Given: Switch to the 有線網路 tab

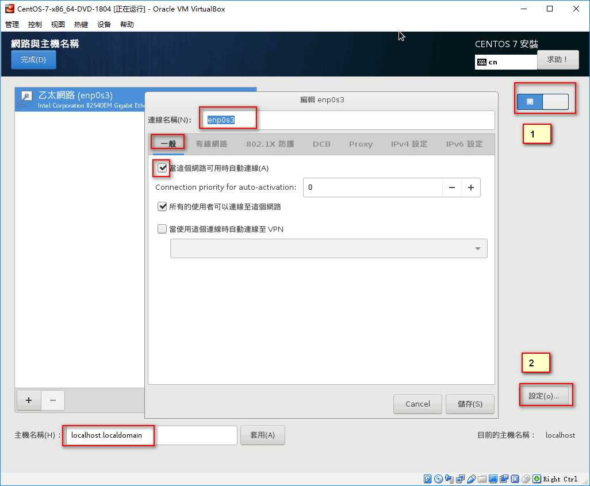Looking at the screenshot, I should click(212, 144).
